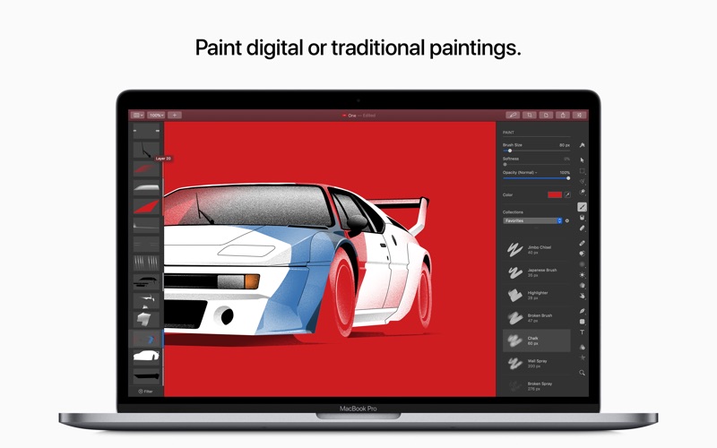Open the 100% zoom level dropdown
The width and height of the screenshot is (717, 448).
click(156, 116)
